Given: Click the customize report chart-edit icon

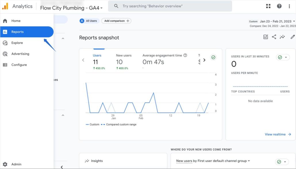Looking at the screenshot, I should pos(266,37).
